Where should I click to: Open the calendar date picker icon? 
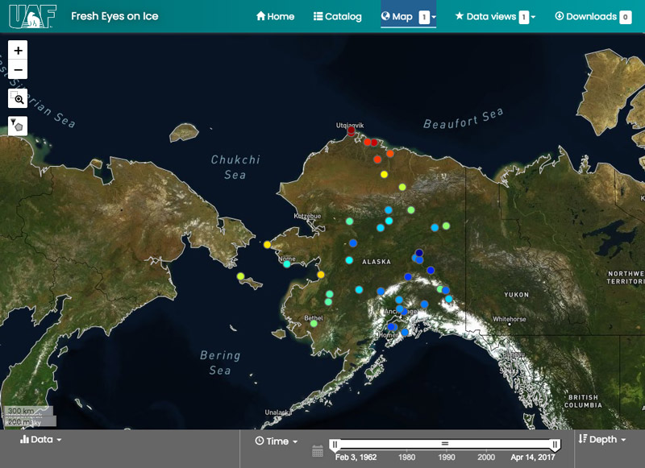point(318,450)
